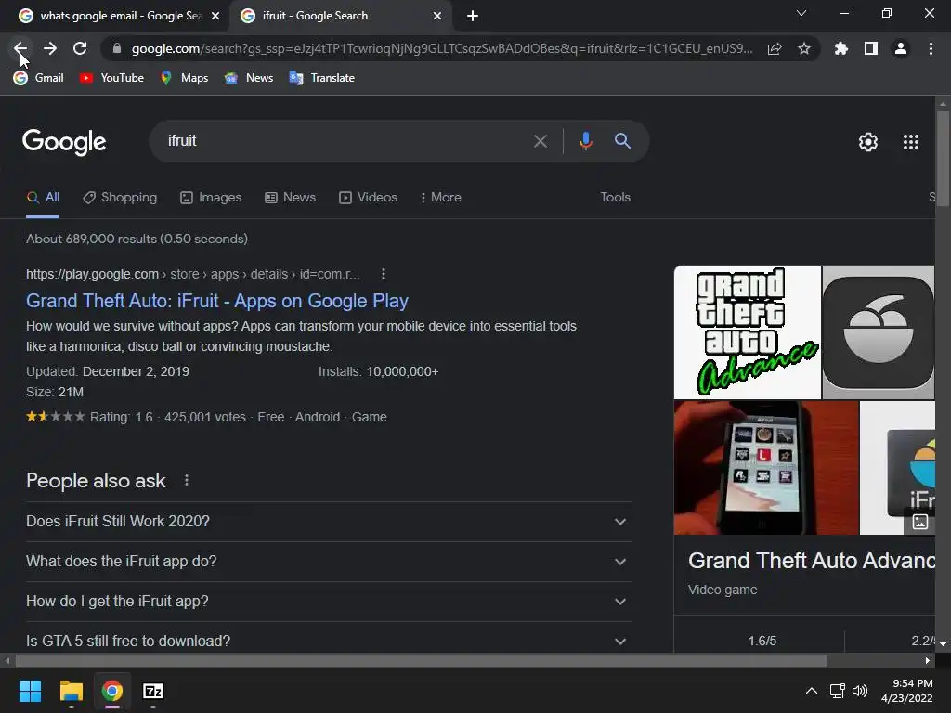Image resolution: width=951 pixels, height=713 pixels.
Task: Open the YouTube bookmark
Action: pyautogui.click(x=111, y=78)
